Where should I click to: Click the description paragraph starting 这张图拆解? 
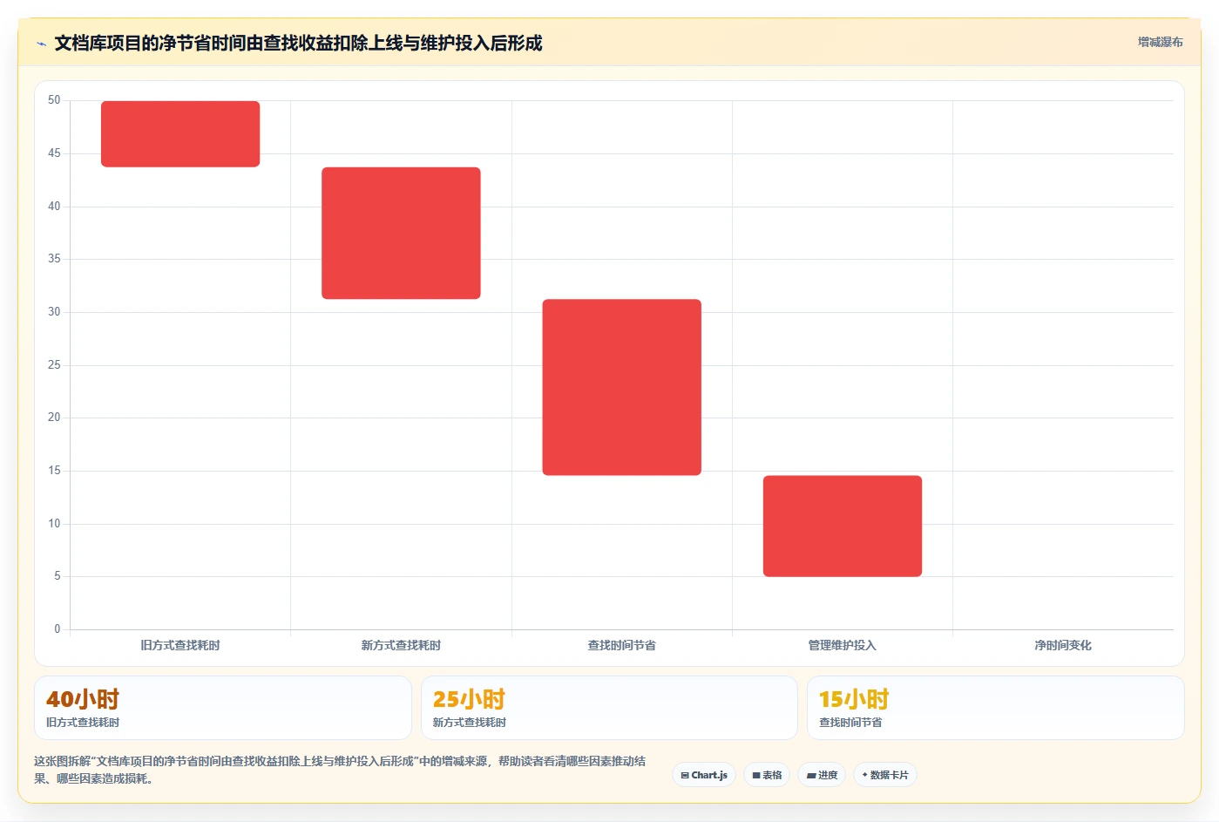(340, 770)
